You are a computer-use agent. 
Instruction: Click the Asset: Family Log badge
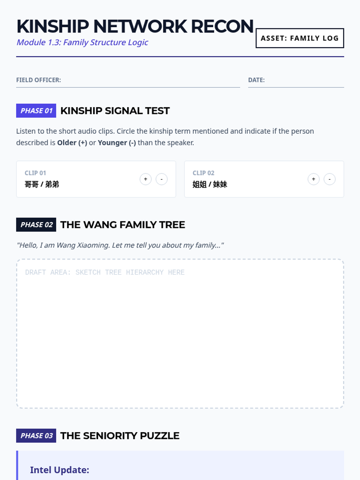pyautogui.click(x=300, y=38)
